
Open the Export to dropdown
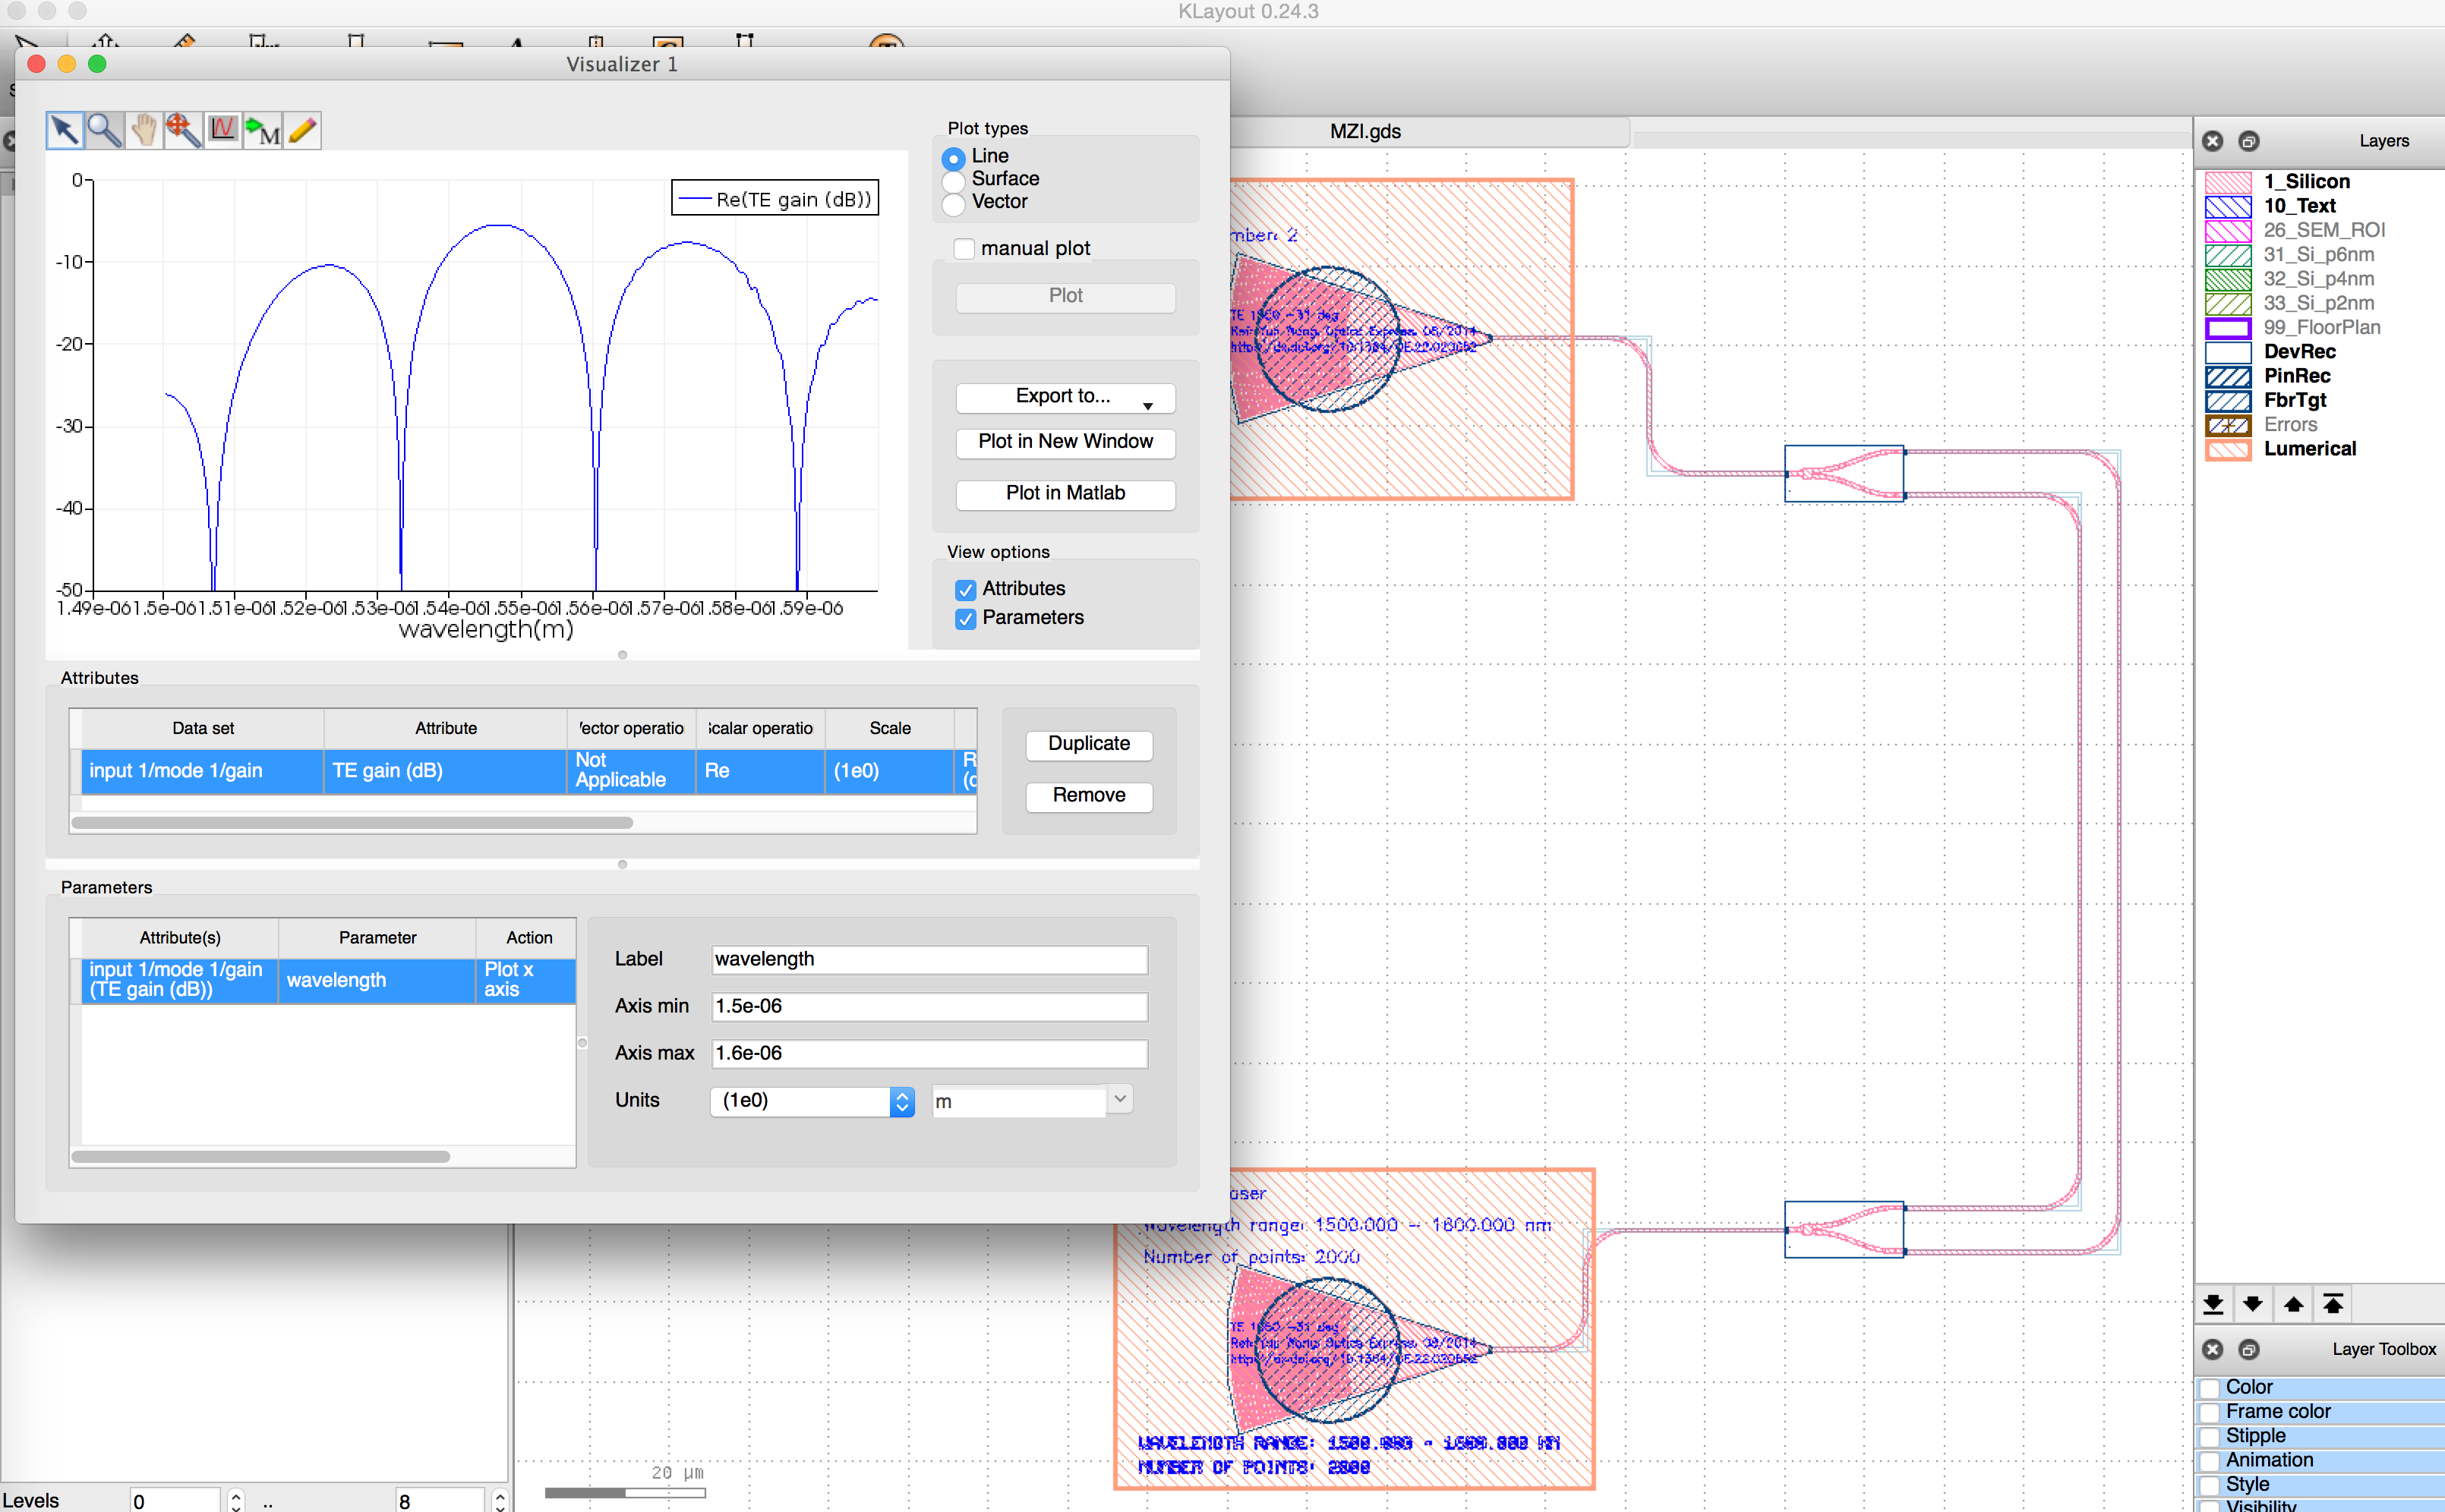coord(1065,397)
